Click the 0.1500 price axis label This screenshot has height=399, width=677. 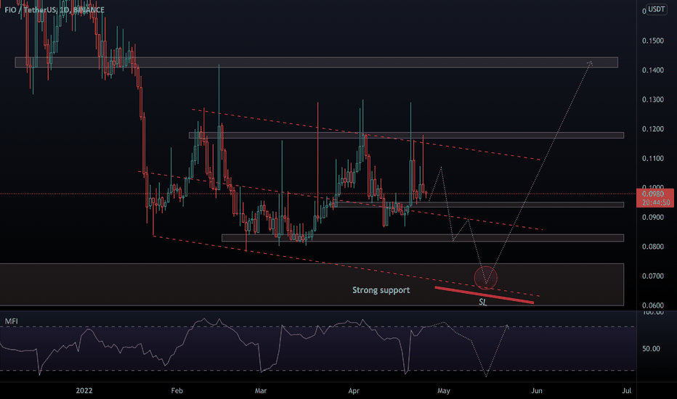point(653,41)
